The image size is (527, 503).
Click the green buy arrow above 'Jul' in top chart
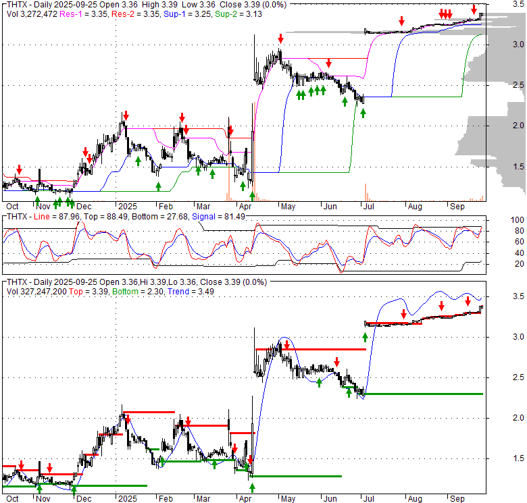tap(363, 113)
